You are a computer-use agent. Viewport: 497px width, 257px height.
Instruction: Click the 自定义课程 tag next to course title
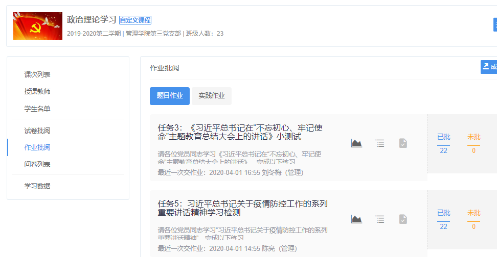click(x=135, y=20)
